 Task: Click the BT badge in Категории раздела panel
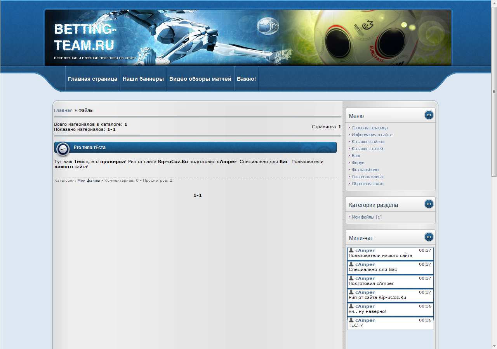point(429,204)
